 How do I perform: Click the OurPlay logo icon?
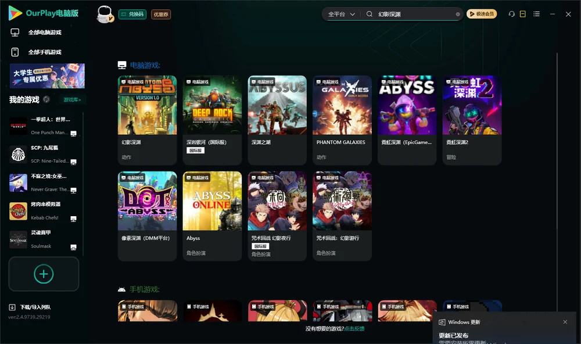(x=15, y=13)
